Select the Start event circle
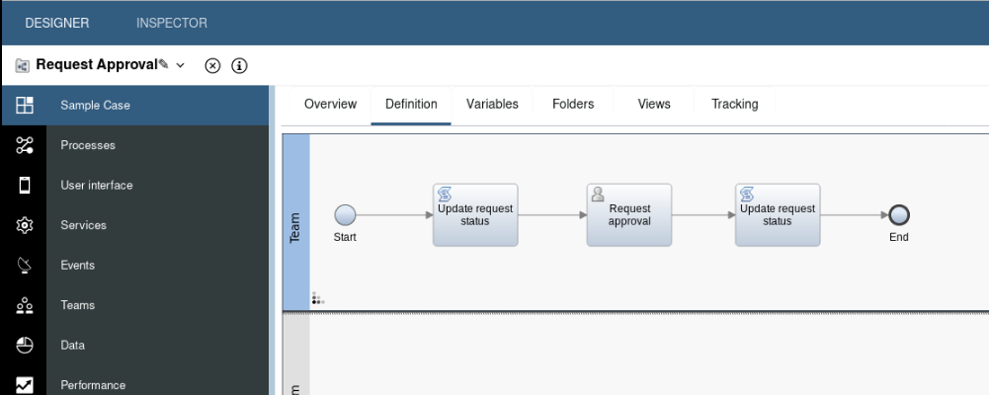Viewport: 989px width, 395px height. pyautogui.click(x=345, y=215)
